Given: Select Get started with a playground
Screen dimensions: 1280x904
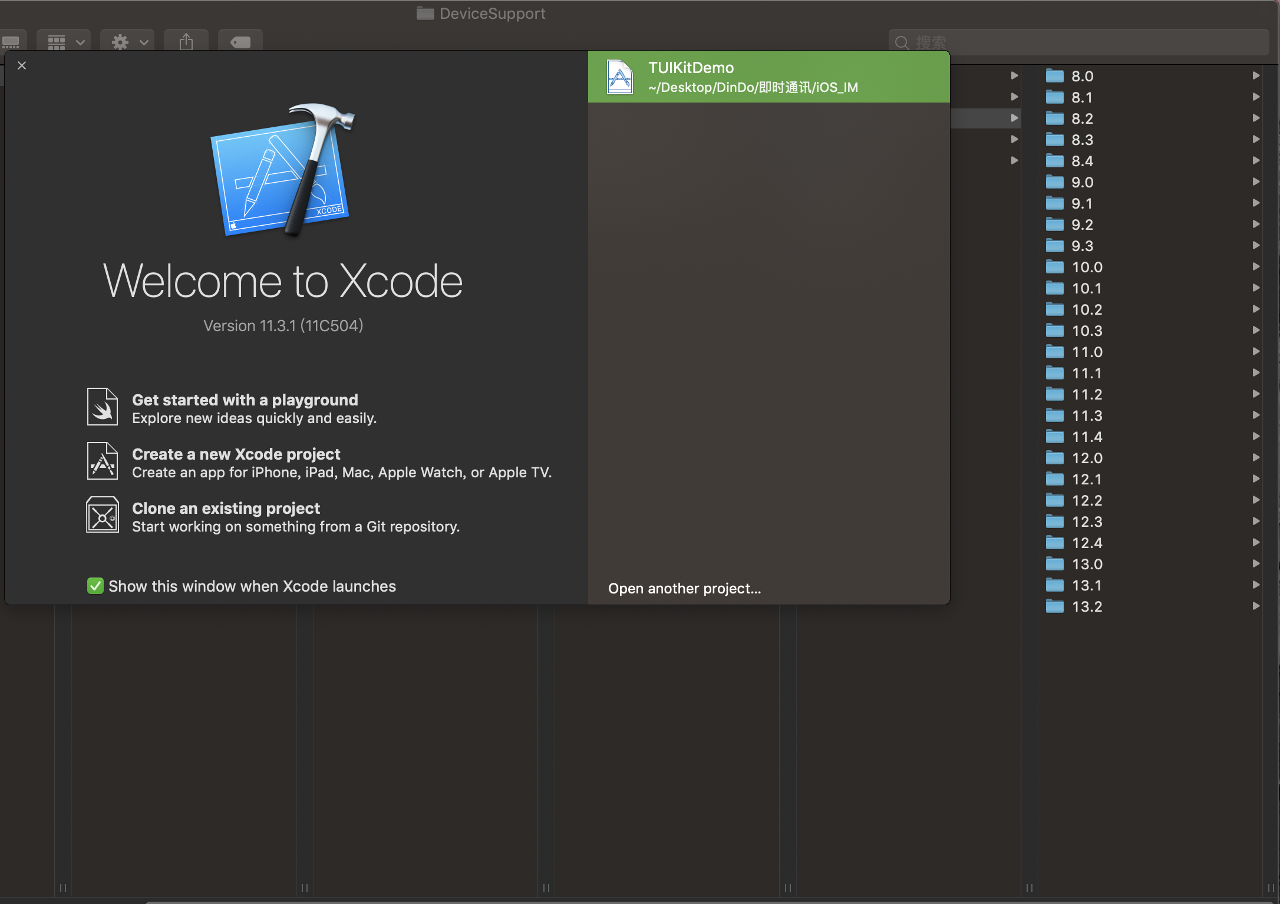Looking at the screenshot, I should [x=245, y=400].
